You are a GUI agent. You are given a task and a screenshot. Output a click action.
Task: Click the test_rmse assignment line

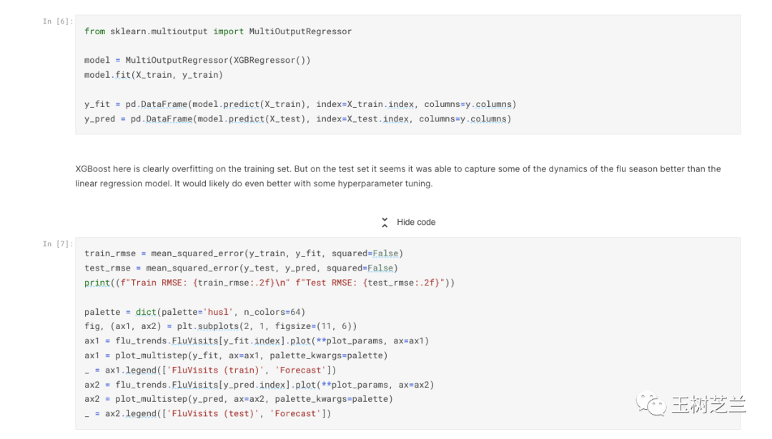tap(241, 268)
